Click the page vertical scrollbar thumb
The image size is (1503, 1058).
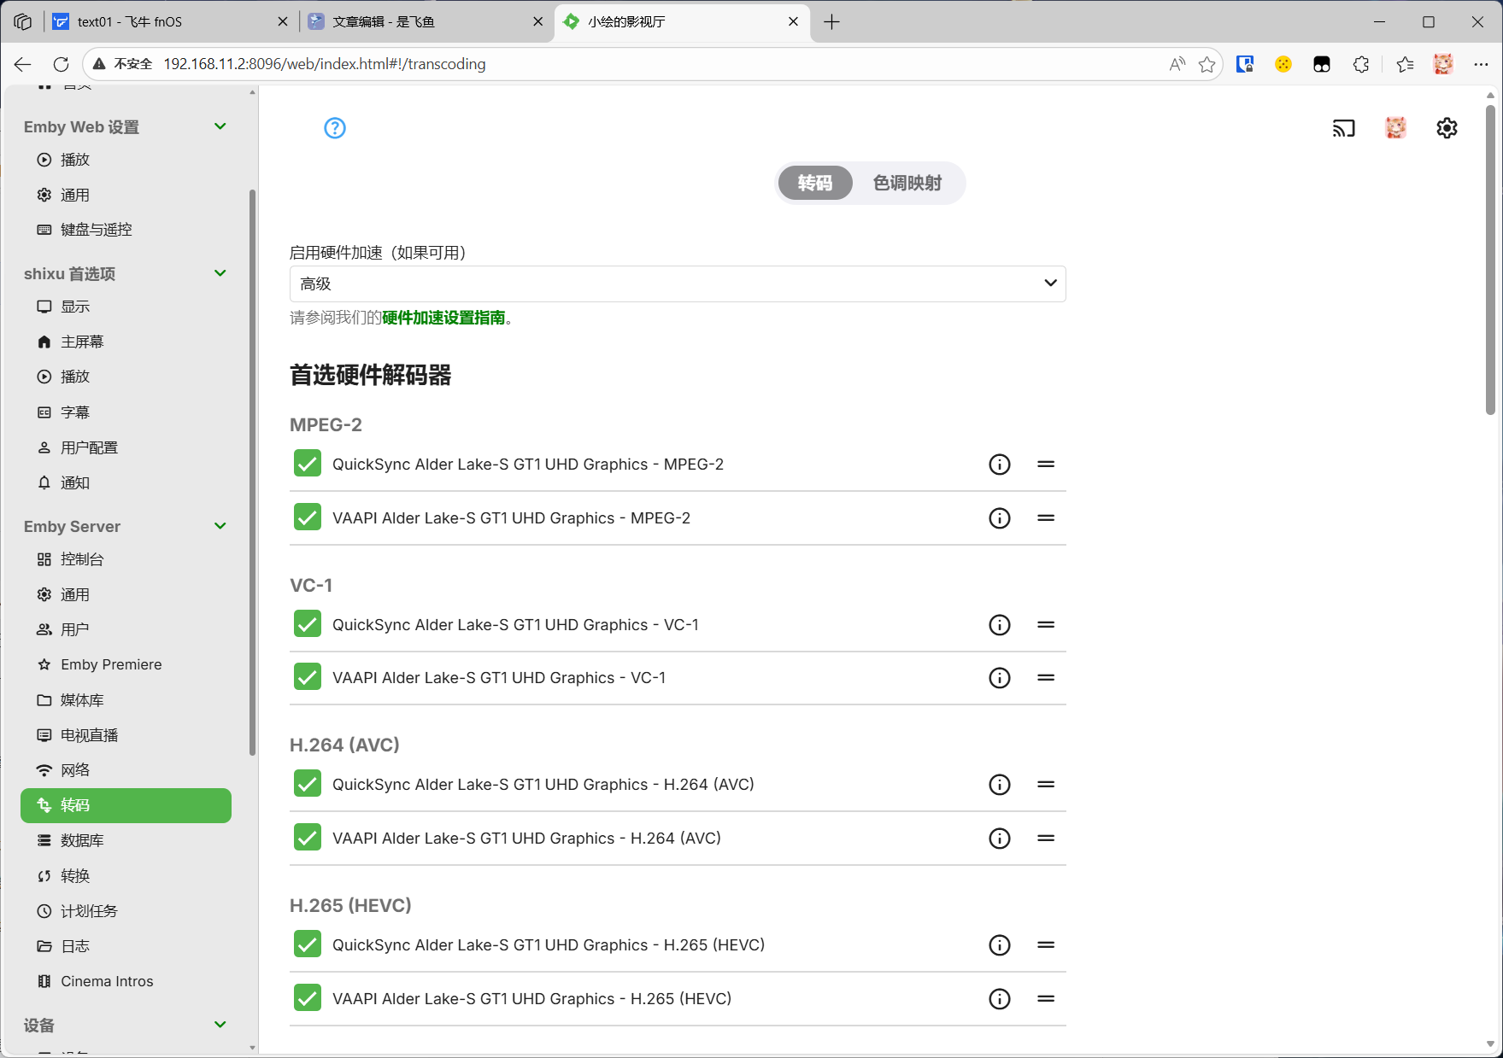pos(1490,256)
